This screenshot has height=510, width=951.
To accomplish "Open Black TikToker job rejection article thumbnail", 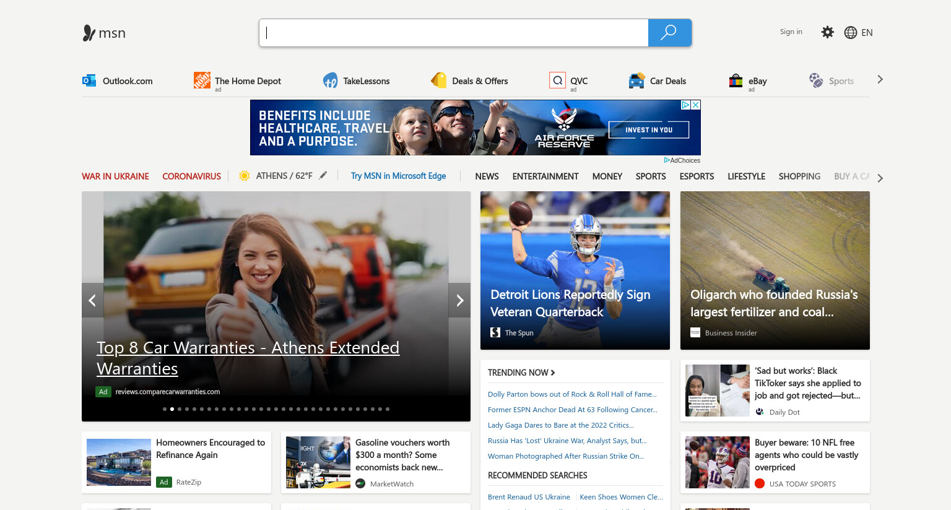I will [718, 391].
